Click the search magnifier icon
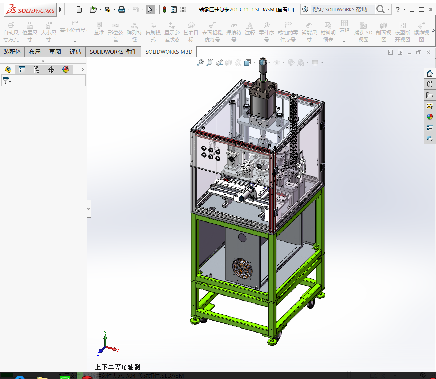436x379 pixels. click(x=380, y=9)
